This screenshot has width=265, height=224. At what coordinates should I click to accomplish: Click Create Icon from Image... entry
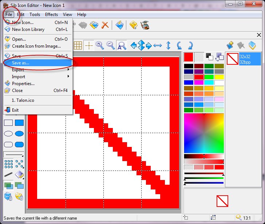[x=36, y=46]
